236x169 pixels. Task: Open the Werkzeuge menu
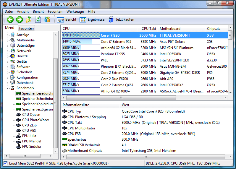tap(75, 12)
